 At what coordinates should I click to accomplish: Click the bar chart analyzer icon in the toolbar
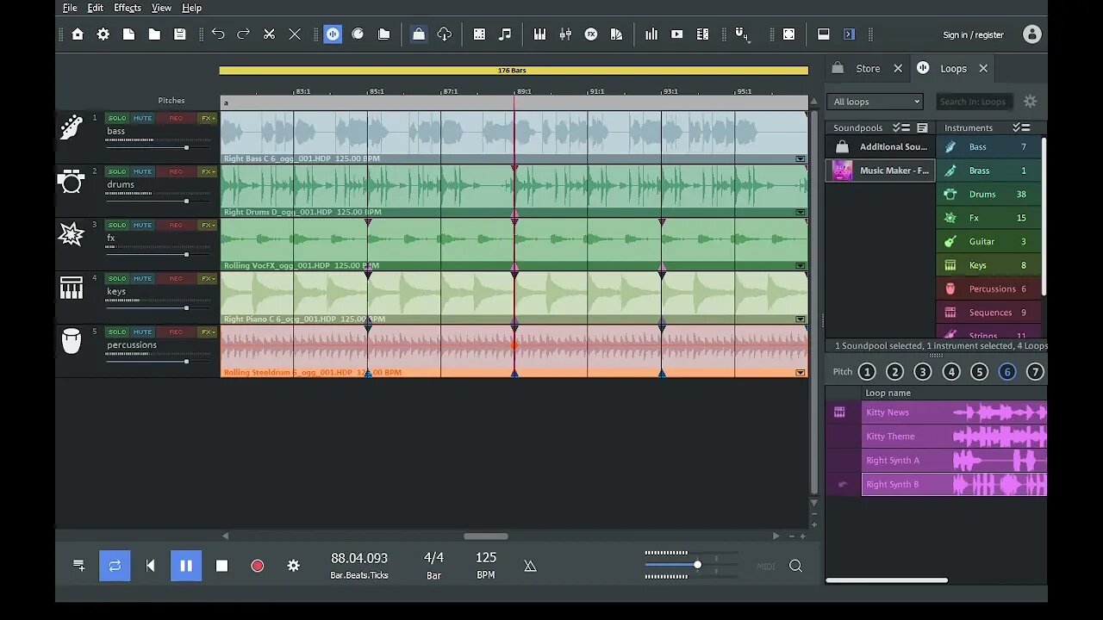click(x=651, y=34)
